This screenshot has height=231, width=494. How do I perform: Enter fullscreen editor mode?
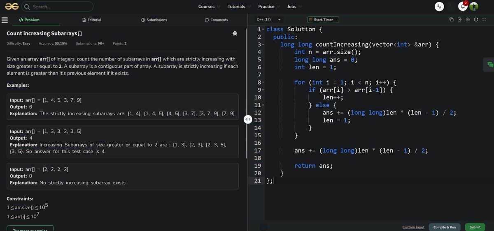tap(484, 20)
